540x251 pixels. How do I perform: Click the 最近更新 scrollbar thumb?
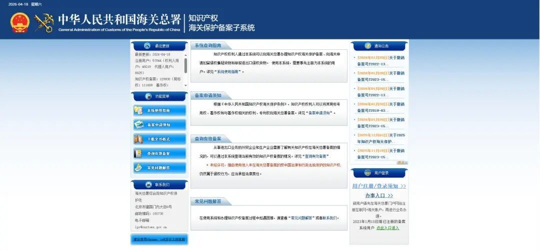coord(186,65)
